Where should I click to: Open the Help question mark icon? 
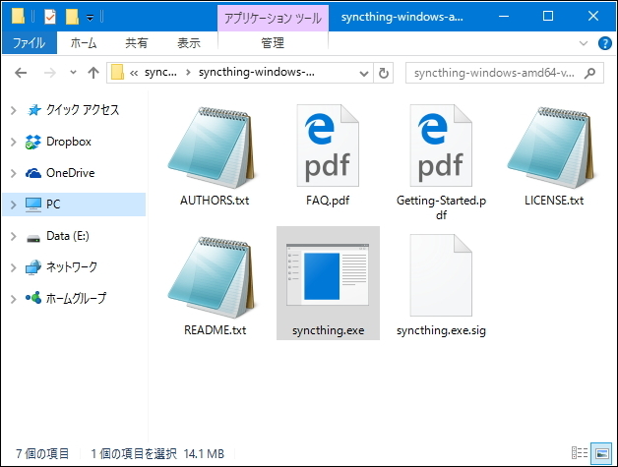click(604, 43)
